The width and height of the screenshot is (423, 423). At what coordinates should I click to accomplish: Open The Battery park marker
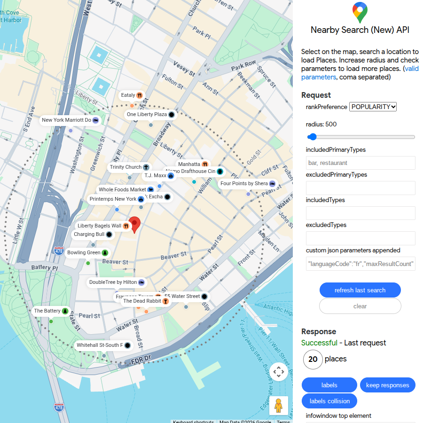pyautogui.click(x=51, y=311)
